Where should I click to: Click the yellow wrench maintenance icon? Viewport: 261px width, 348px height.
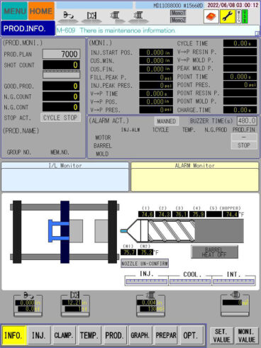click(227, 17)
